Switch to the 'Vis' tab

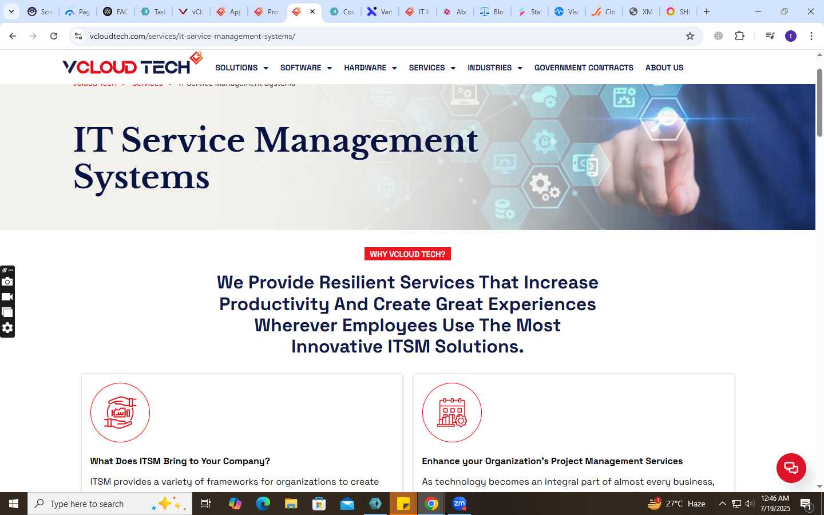pos(566,11)
